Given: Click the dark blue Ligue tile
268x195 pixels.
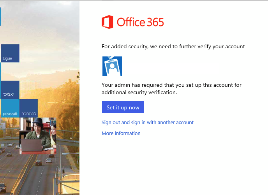Looking at the screenshot, I should (x=10, y=53).
